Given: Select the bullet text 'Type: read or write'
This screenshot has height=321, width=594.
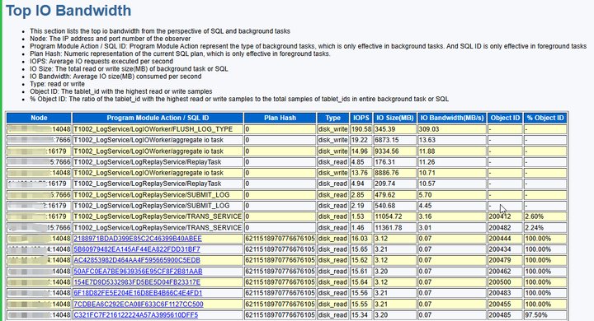Looking at the screenshot, I should [x=57, y=84].
